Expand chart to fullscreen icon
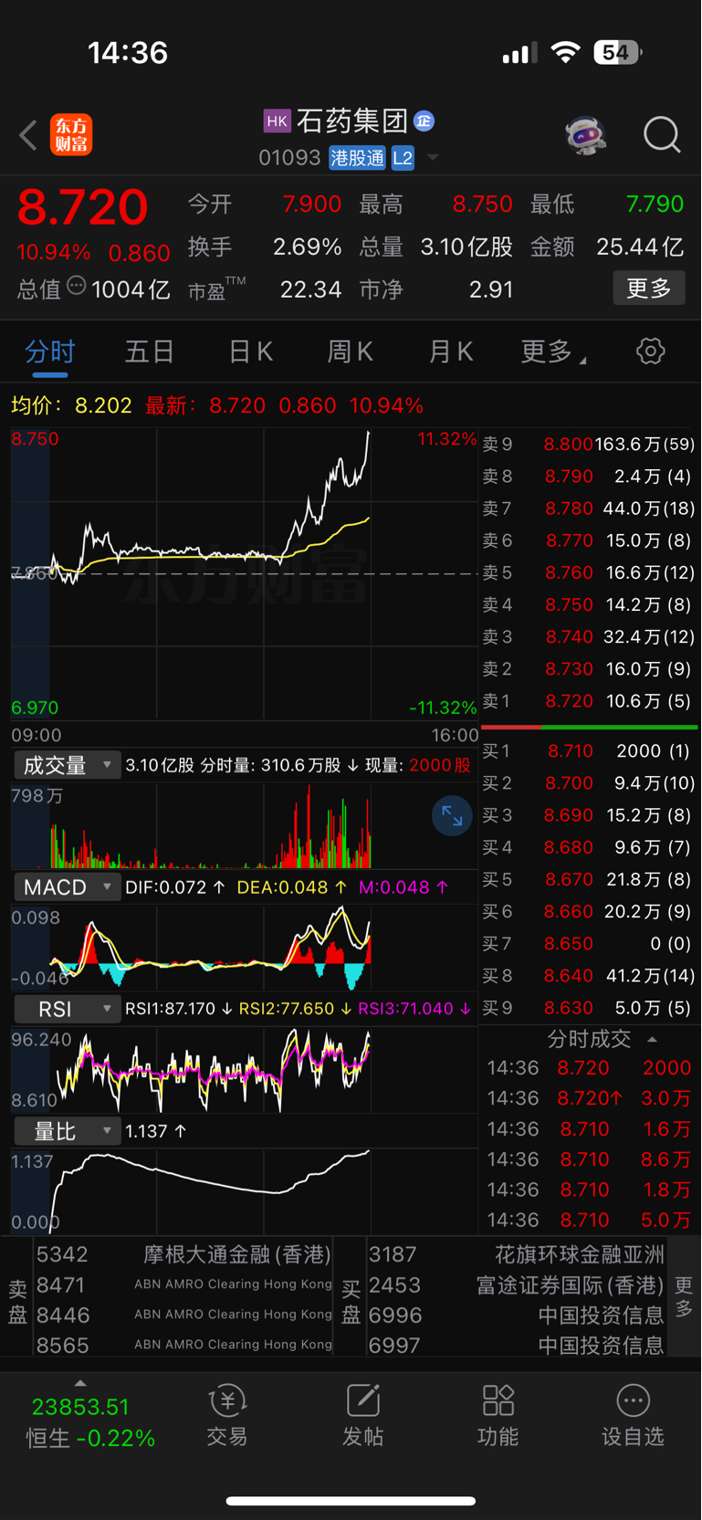 pyautogui.click(x=452, y=815)
